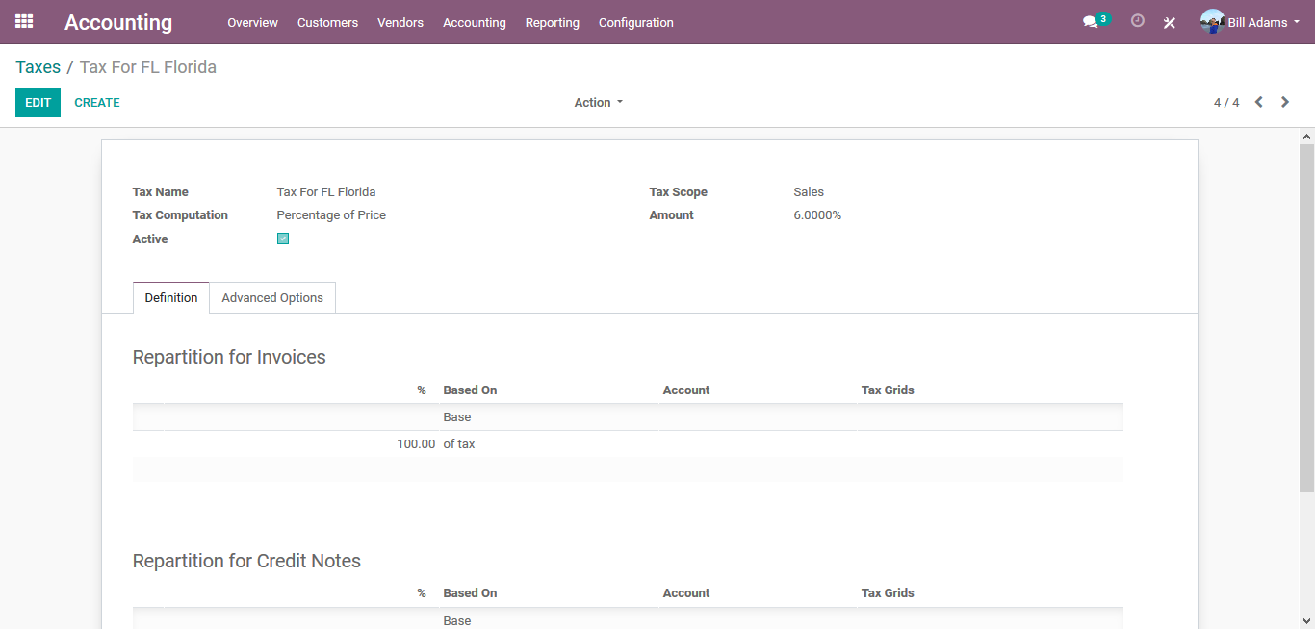Switch to Advanced Options tab
Screen dimensions: 1315x629
click(x=272, y=298)
